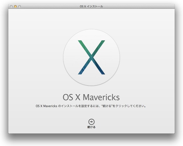Click the gray zoom button in title bar
The image size is (183, 146).
19,6
